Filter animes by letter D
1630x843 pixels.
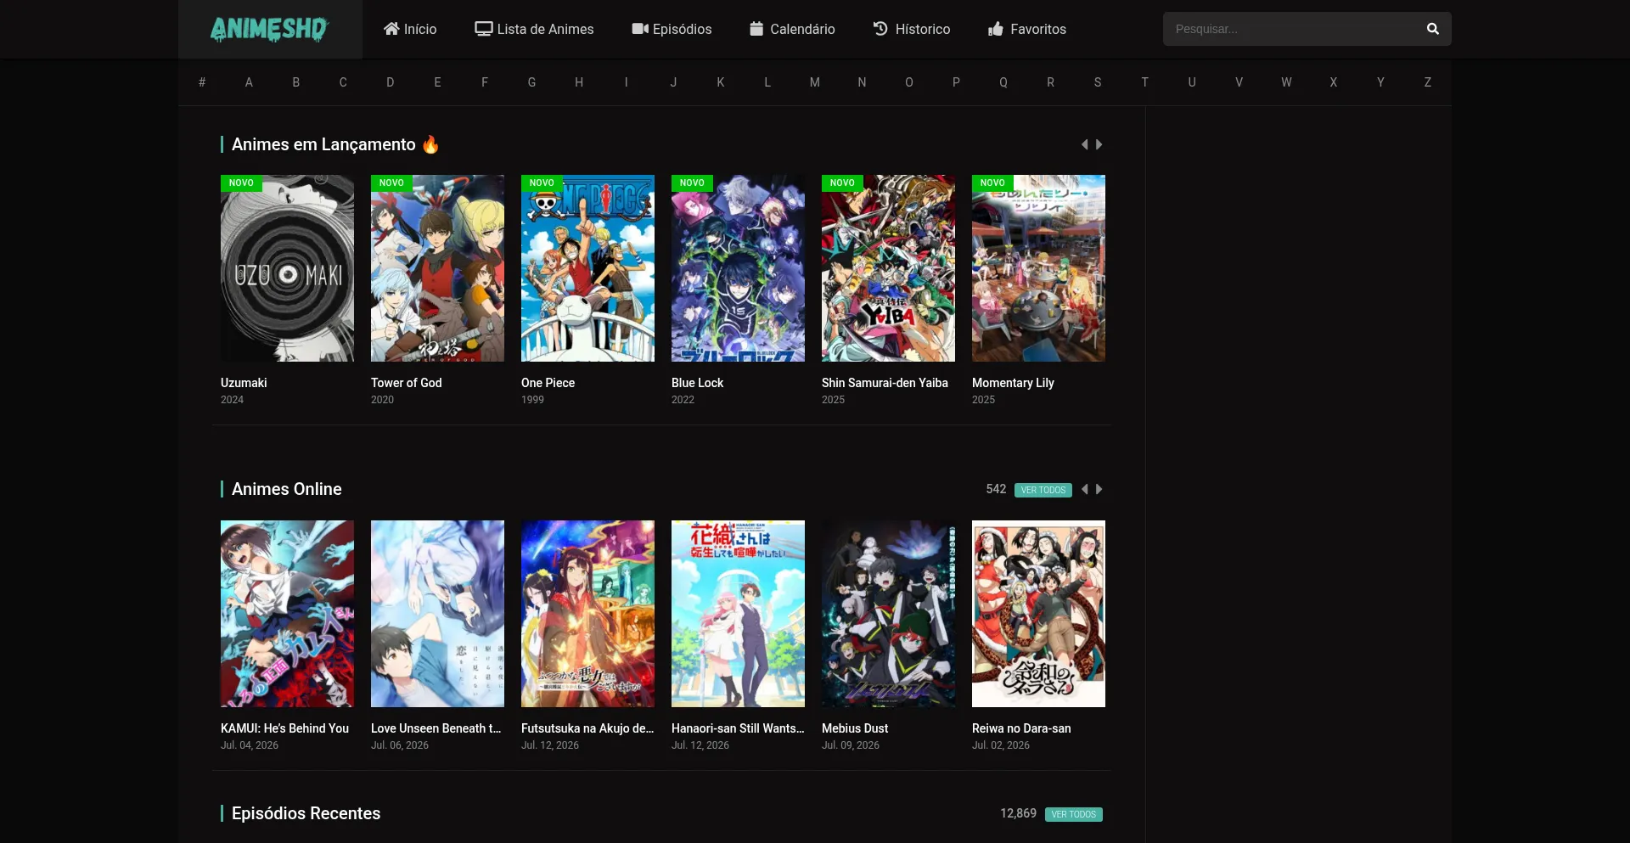[391, 82]
